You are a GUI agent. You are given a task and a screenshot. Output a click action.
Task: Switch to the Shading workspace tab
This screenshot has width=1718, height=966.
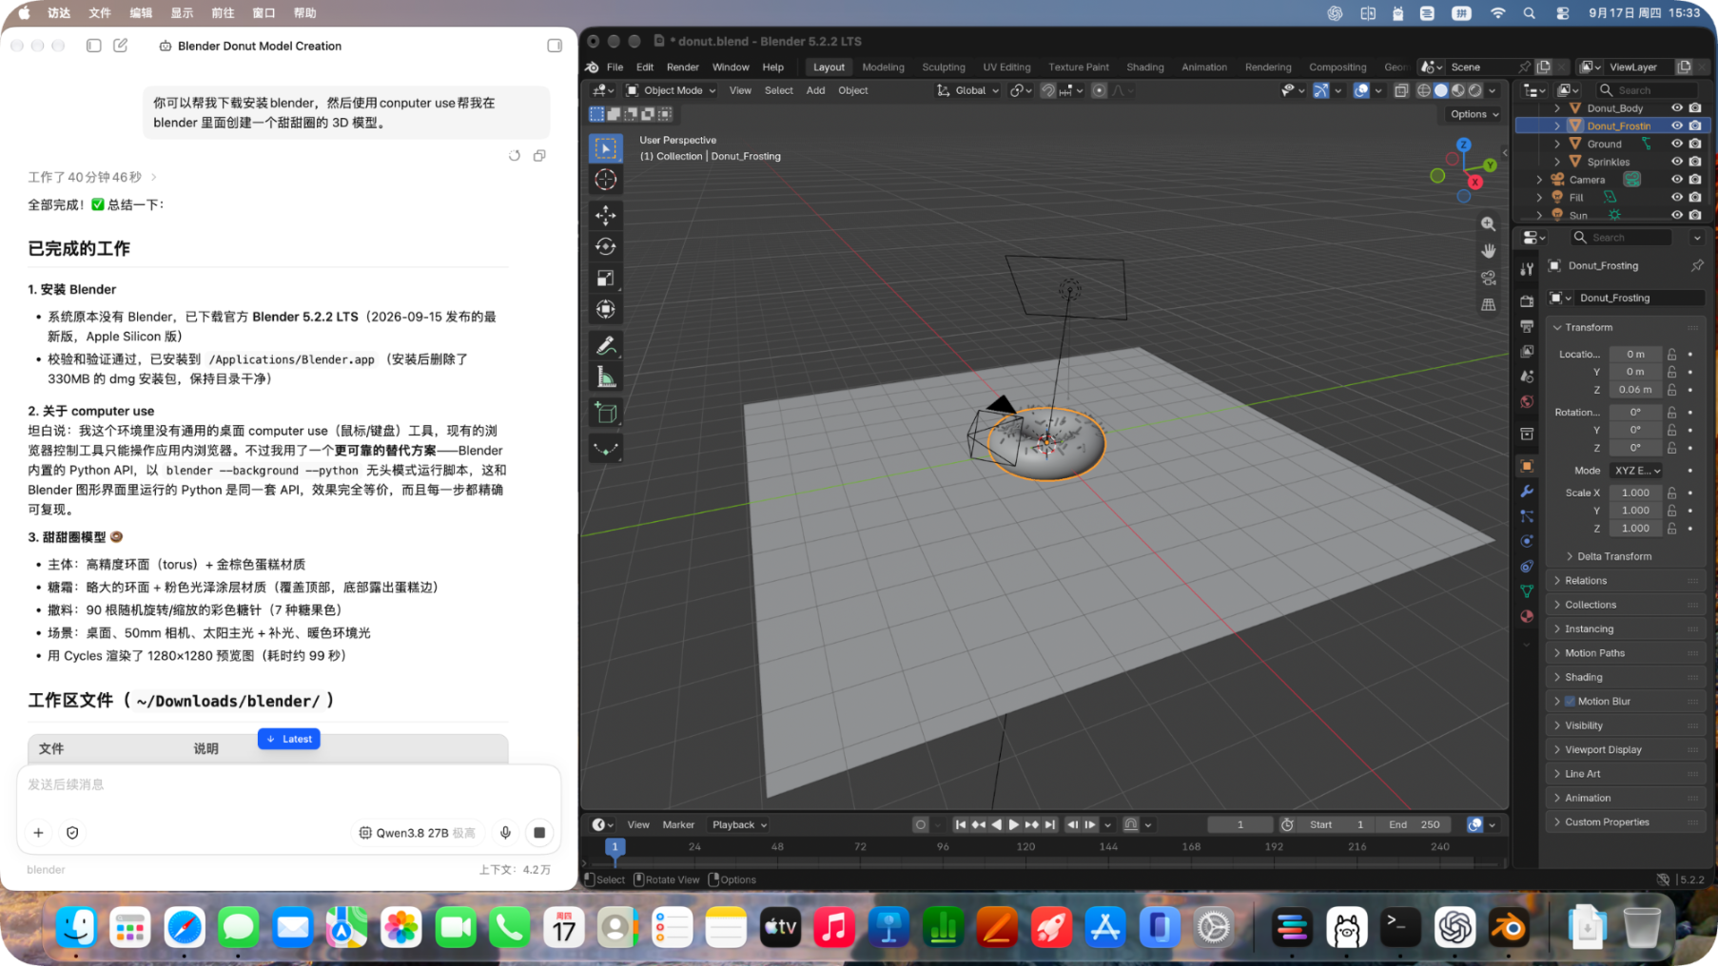[1145, 68]
